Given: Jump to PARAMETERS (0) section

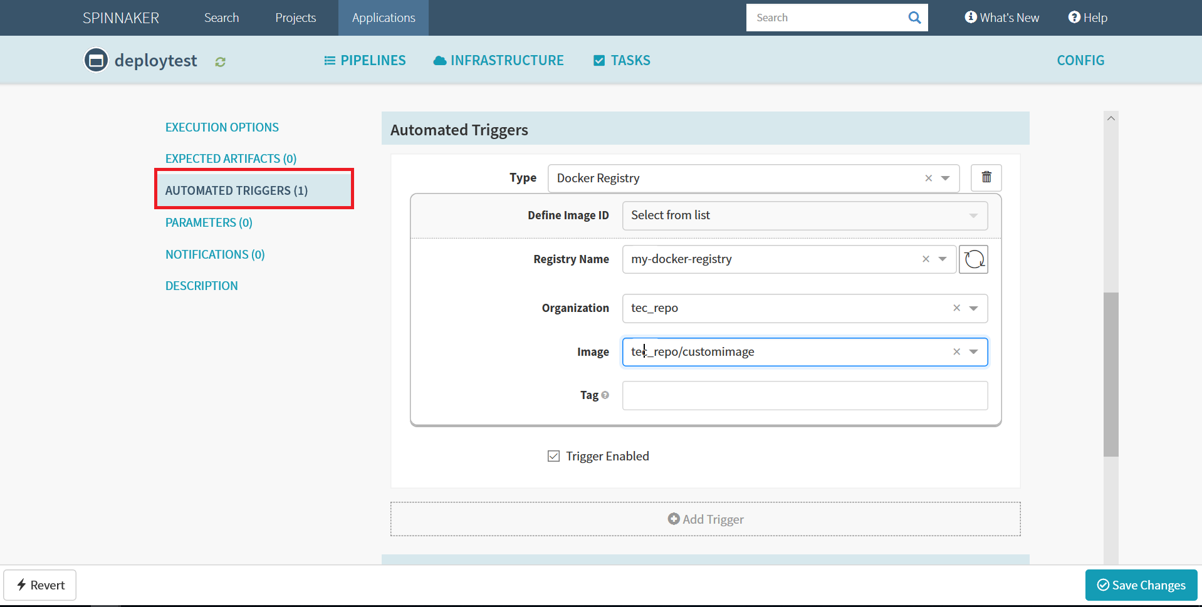Looking at the screenshot, I should pos(209,222).
